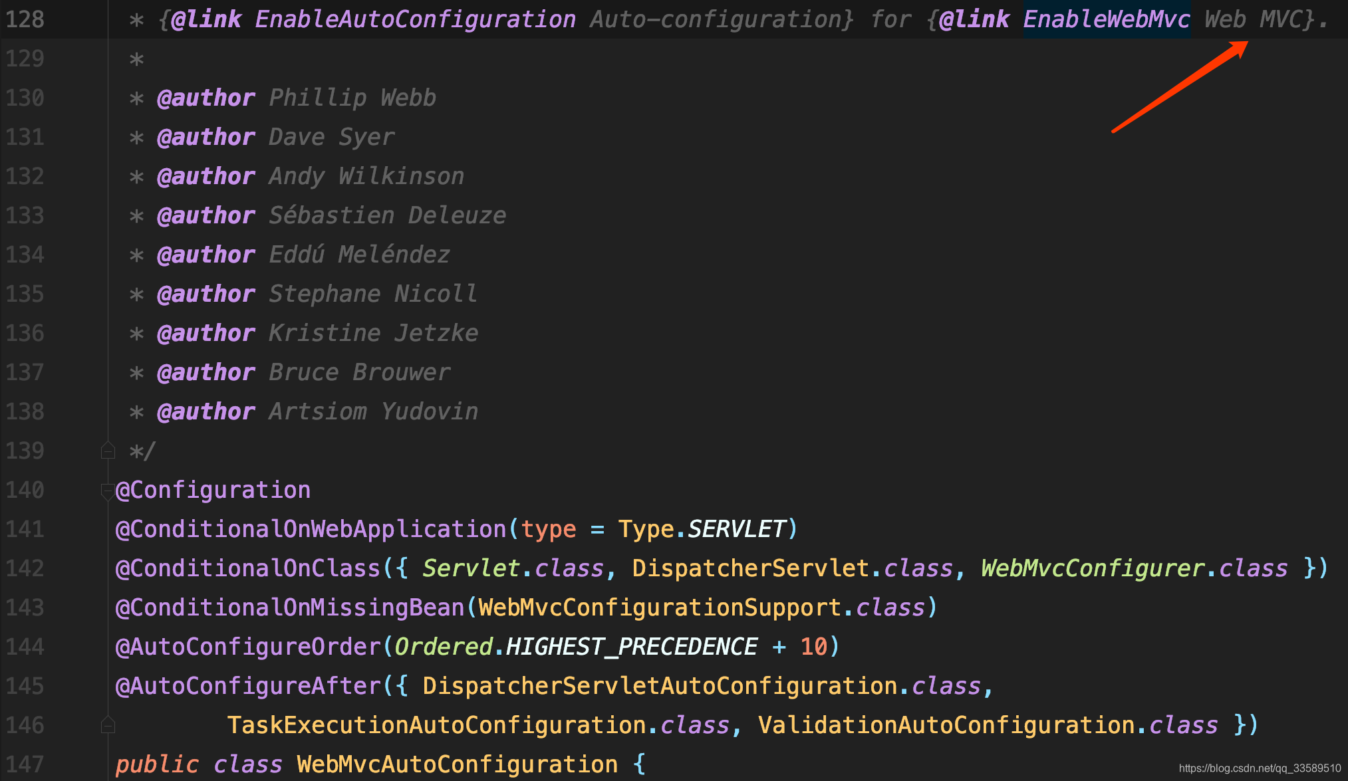Click the author name Phillip Webb
Screen dimensions: 1348x781
click(352, 98)
